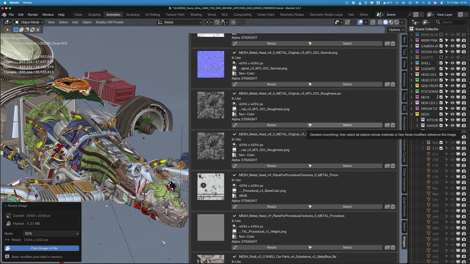Click Scene Collection icon in outliner
Viewport: 470px width, 264px height.
[x=412, y=29]
